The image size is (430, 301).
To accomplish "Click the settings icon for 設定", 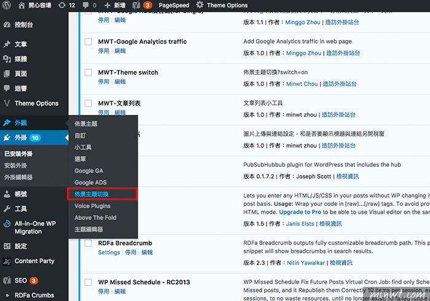I will pyautogui.click(x=7, y=246).
